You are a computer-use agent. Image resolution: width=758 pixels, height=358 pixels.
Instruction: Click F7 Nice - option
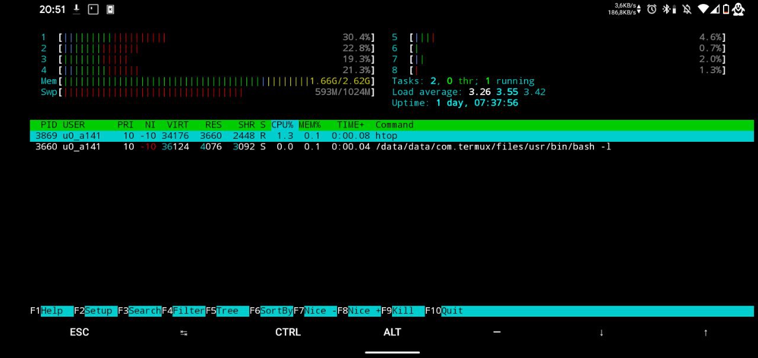(x=314, y=311)
